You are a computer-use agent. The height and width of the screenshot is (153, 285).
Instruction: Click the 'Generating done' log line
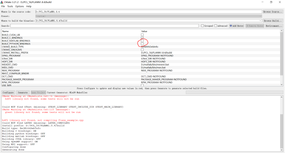point(13,150)
